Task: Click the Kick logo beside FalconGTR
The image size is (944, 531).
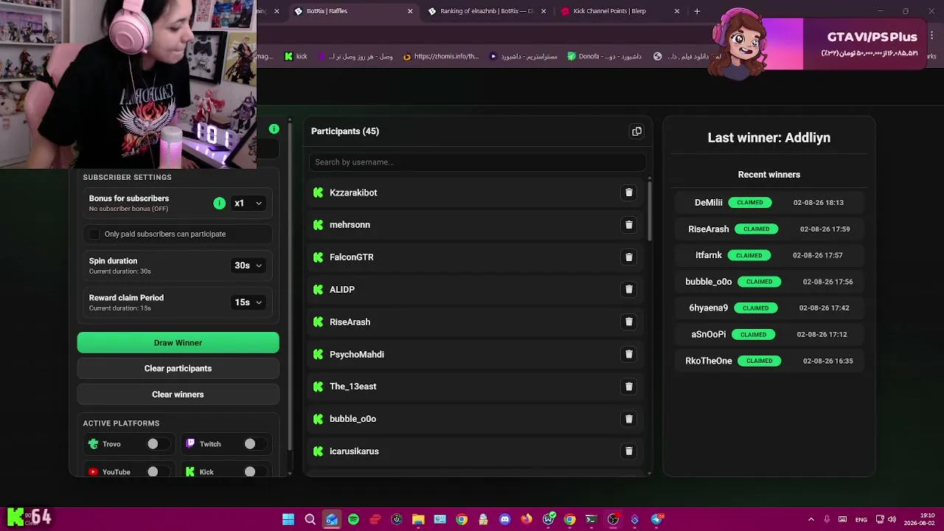Action: pyautogui.click(x=318, y=257)
